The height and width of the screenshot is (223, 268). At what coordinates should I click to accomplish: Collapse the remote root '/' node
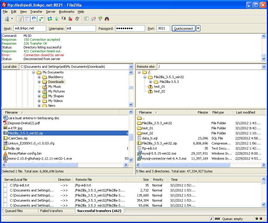coord(139,72)
